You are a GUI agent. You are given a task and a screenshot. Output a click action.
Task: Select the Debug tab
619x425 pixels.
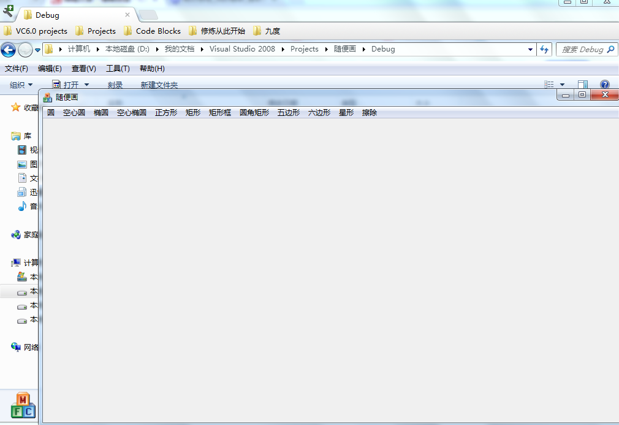tap(77, 15)
